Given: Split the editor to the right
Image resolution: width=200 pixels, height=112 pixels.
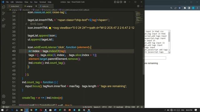Looking at the screenshot, I should click(138, 6).
